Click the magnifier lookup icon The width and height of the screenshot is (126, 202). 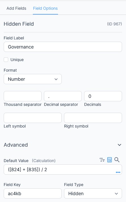click(x=117, y=160)
